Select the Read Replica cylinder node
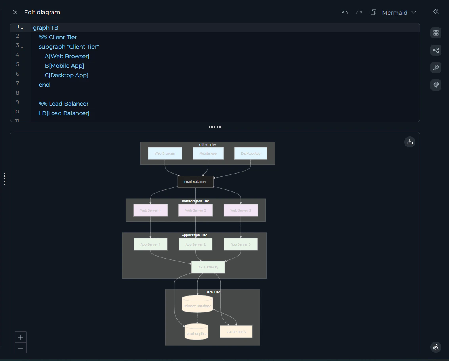 [197, 332]
